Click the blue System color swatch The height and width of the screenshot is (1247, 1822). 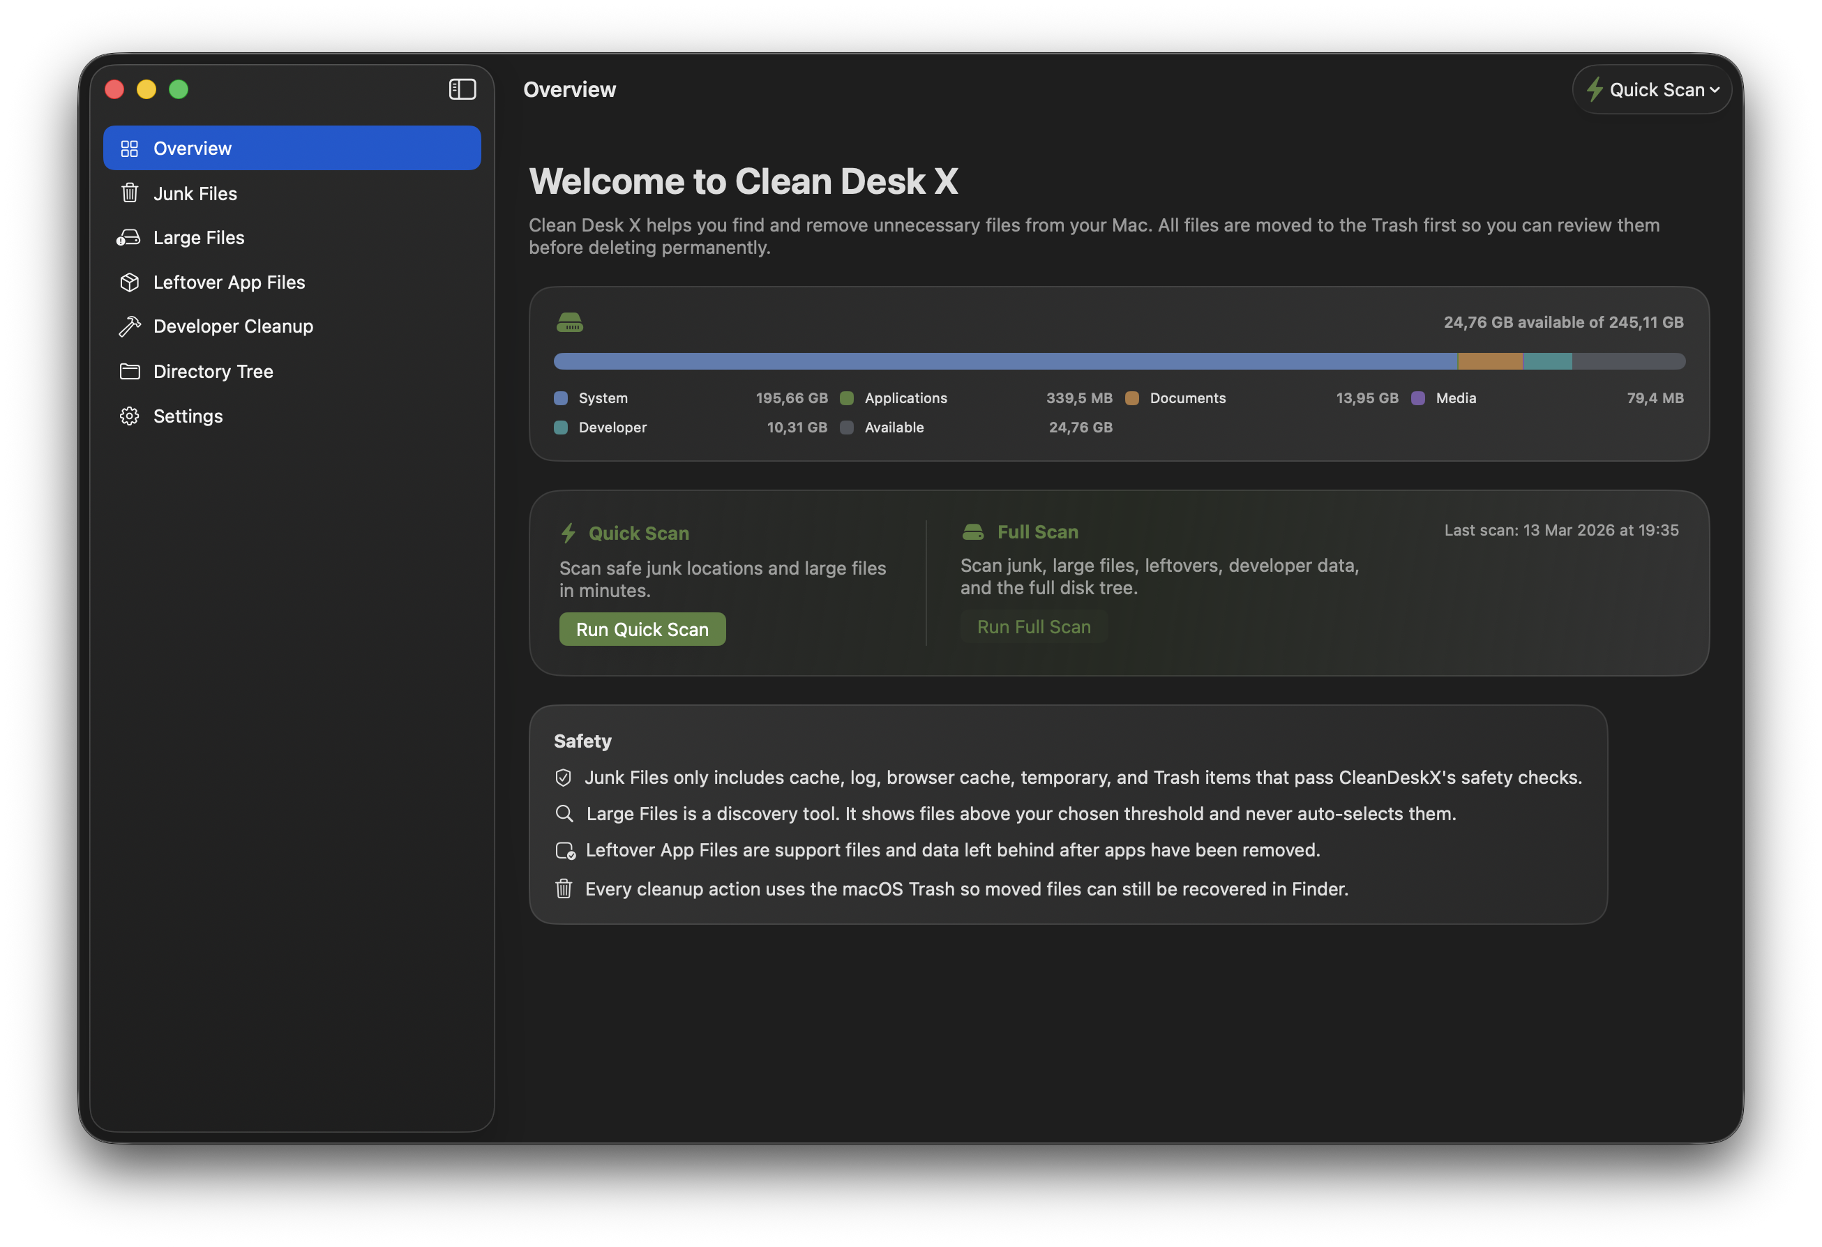(561, 398)
